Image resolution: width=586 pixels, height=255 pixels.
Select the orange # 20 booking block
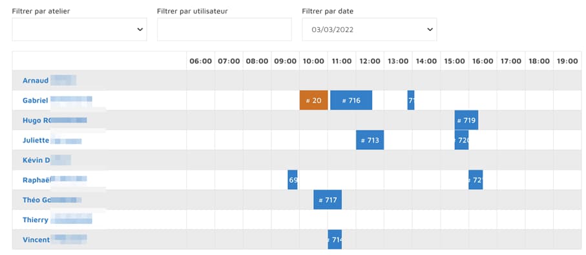[313, 100]
